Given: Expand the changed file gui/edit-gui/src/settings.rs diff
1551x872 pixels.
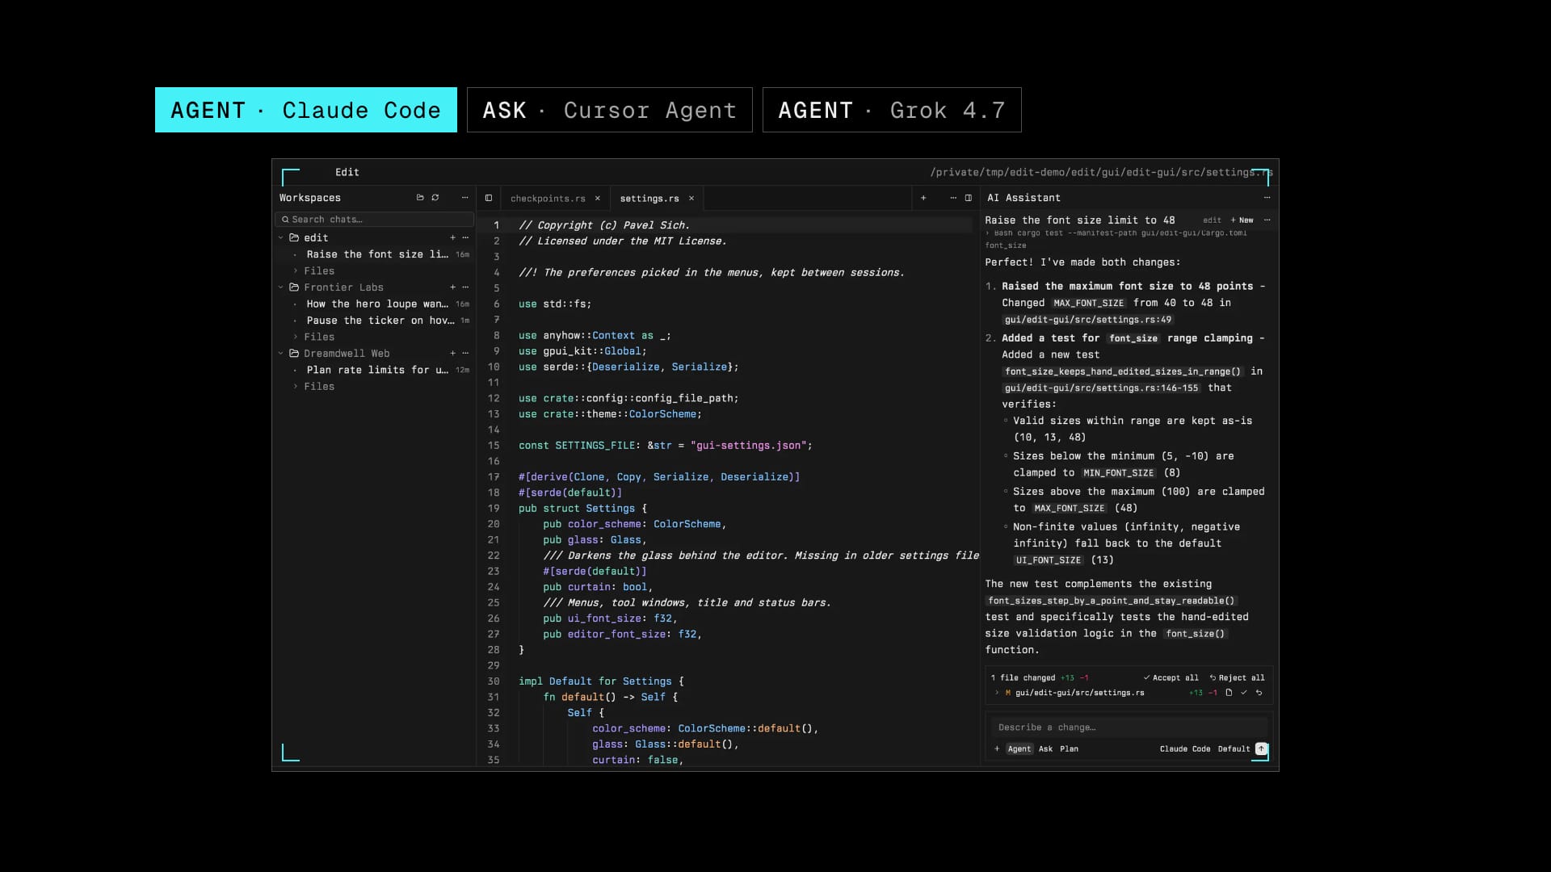Looking at the screenshot, I should (997, 693).
